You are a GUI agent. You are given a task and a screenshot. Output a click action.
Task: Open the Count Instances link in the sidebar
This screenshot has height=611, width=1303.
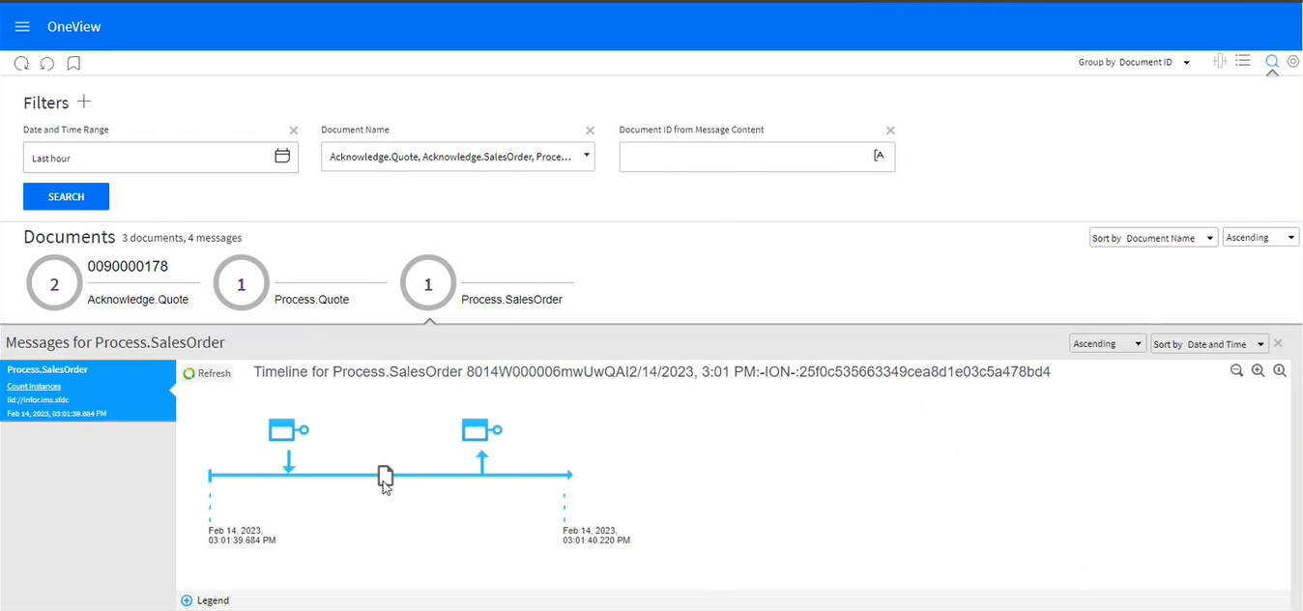tap(34, 386)
